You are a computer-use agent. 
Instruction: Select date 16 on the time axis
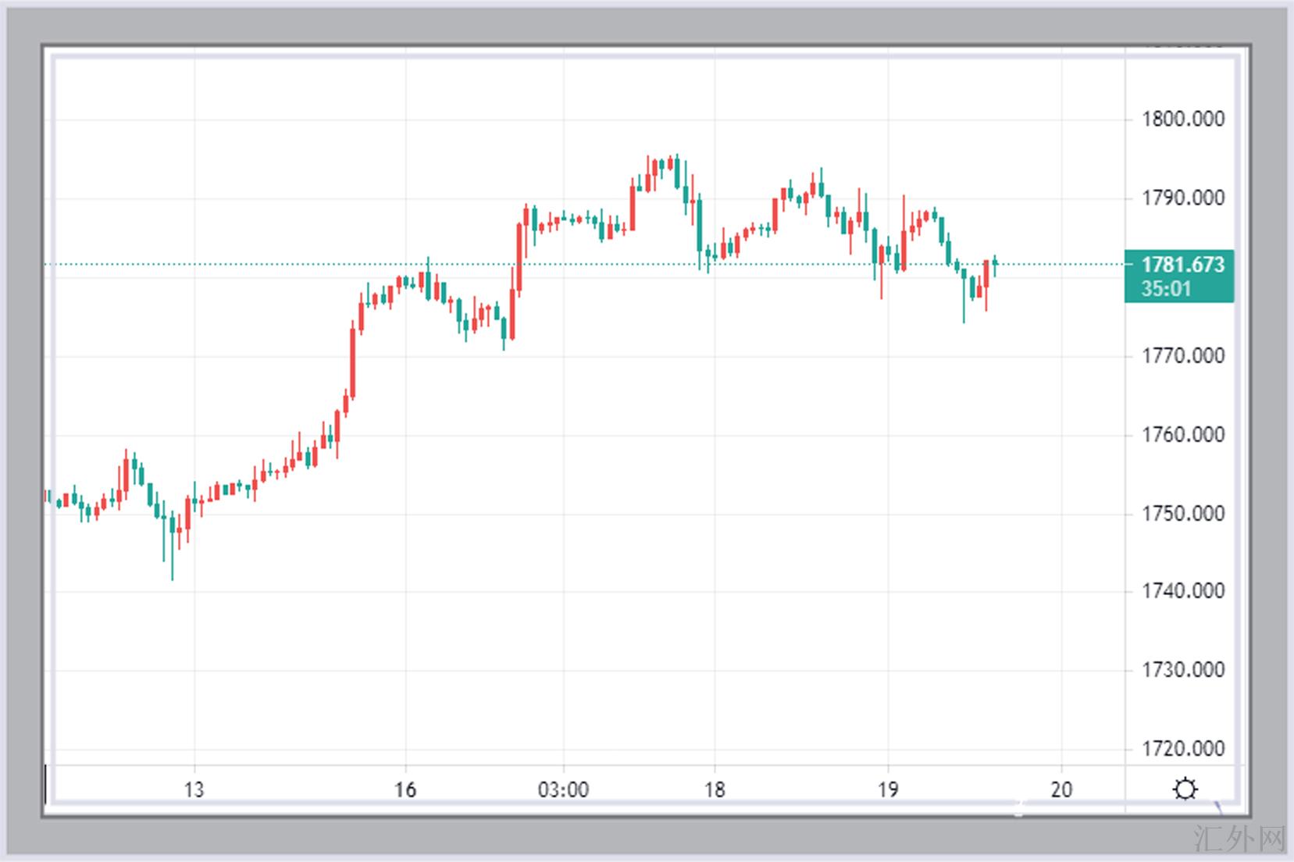click(405, 790)
